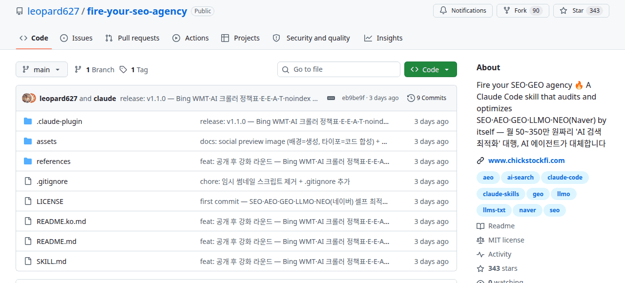Open the Insights tab
This screenshot has width=625, height=283.
coord(383,38)
